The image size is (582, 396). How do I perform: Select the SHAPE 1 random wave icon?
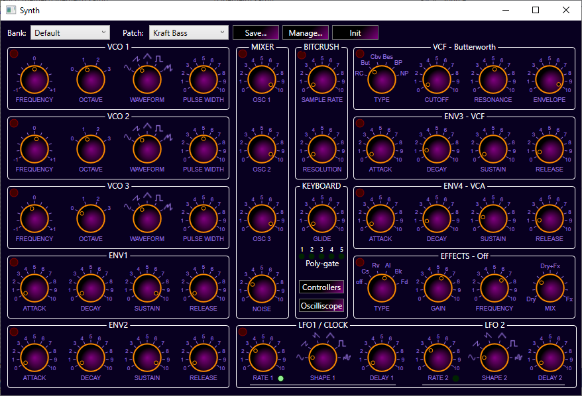pos(347,358)
